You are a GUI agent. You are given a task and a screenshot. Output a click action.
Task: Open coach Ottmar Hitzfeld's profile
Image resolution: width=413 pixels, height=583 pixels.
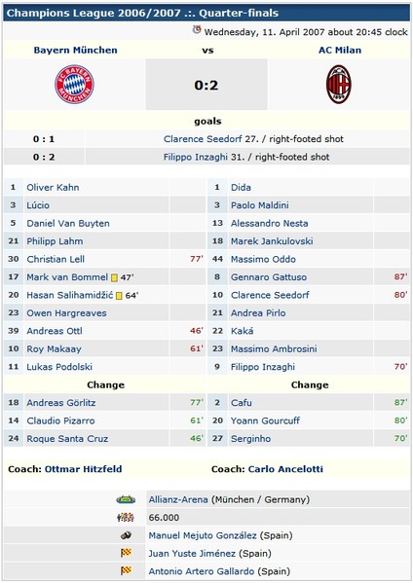[x=84, y=469]
